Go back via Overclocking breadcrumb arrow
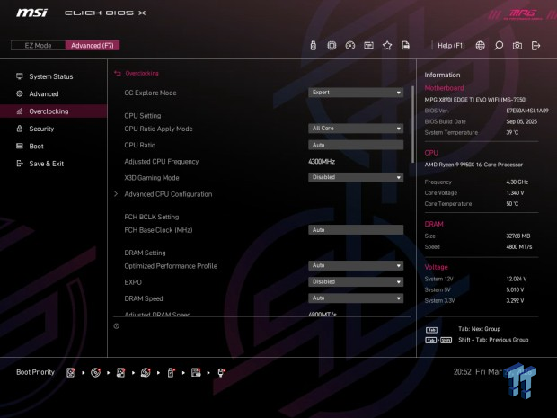This screenshot has height=418, width=557. (118, 73)
